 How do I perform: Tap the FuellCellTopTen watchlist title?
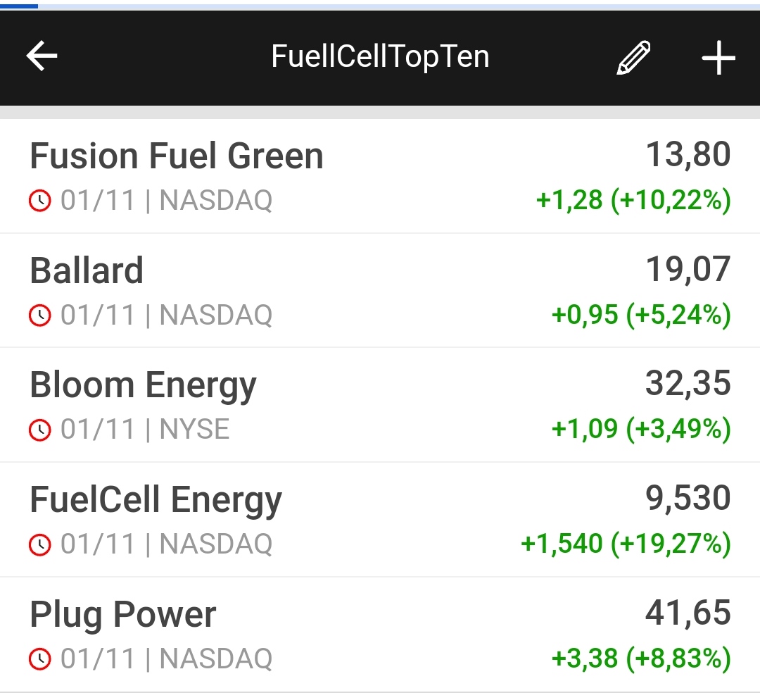(x=380, y=57)
